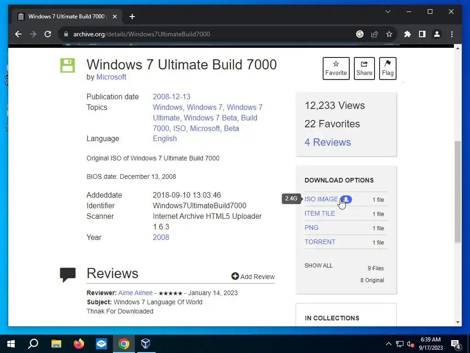470x353 pixels.
Task: Open the Microsoft creator link
Action: click(x=111, y=77)
